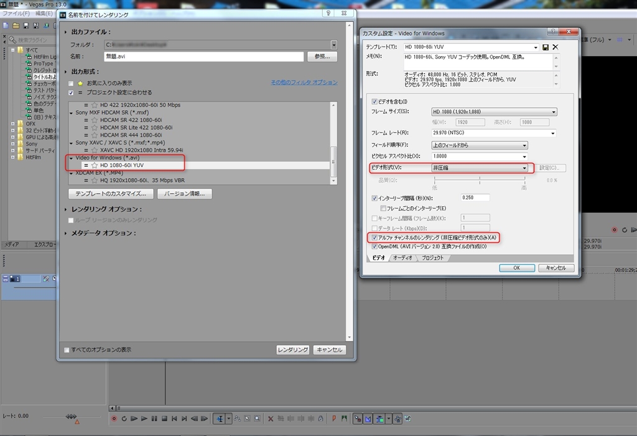637x436 pixels.
Task: Collapse Video for Windows (*.avi) group
Action: [x=72, y=158]
